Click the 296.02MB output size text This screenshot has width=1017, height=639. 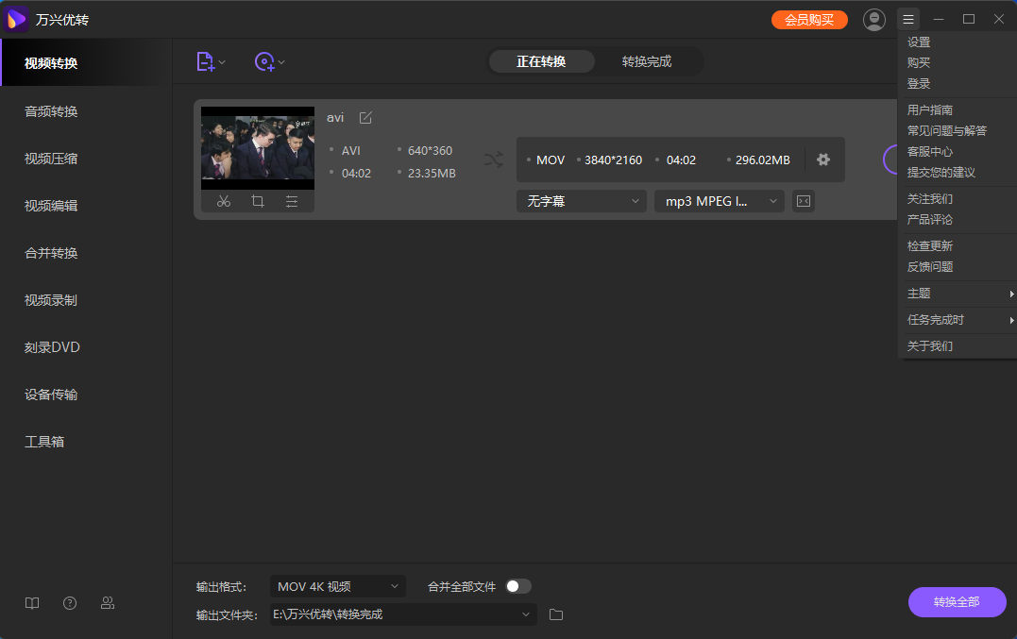click(x=763, y=160)
